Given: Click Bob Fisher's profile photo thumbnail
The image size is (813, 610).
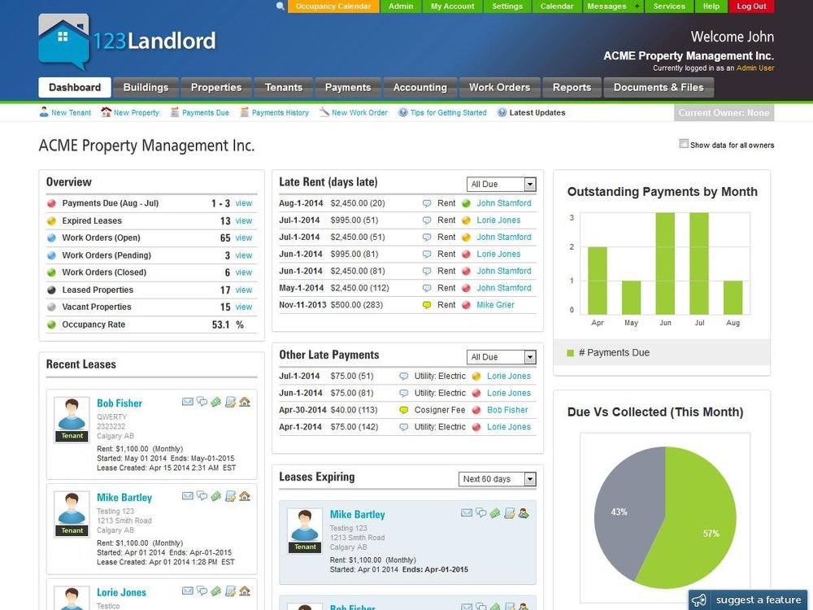Looking at the screenshot, I should (71, 415).
